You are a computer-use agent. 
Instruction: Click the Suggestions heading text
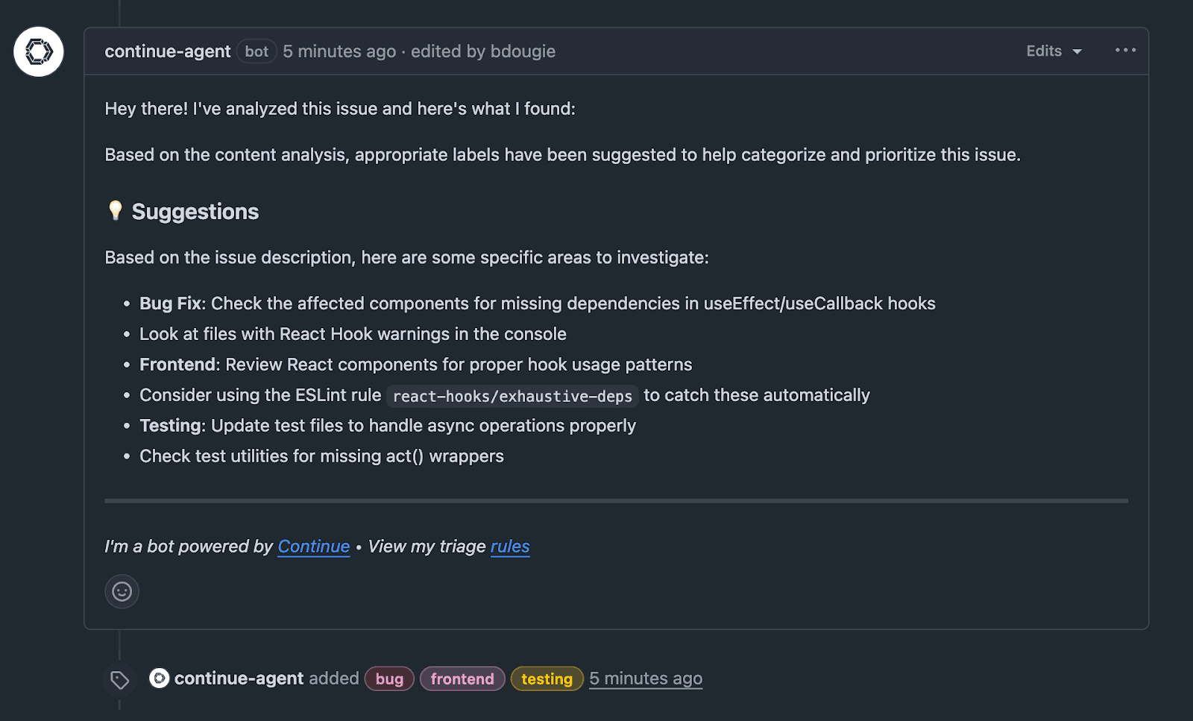(x=195, y=212)
